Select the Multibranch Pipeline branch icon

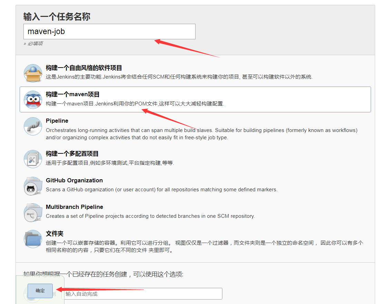tap(33, 212)
